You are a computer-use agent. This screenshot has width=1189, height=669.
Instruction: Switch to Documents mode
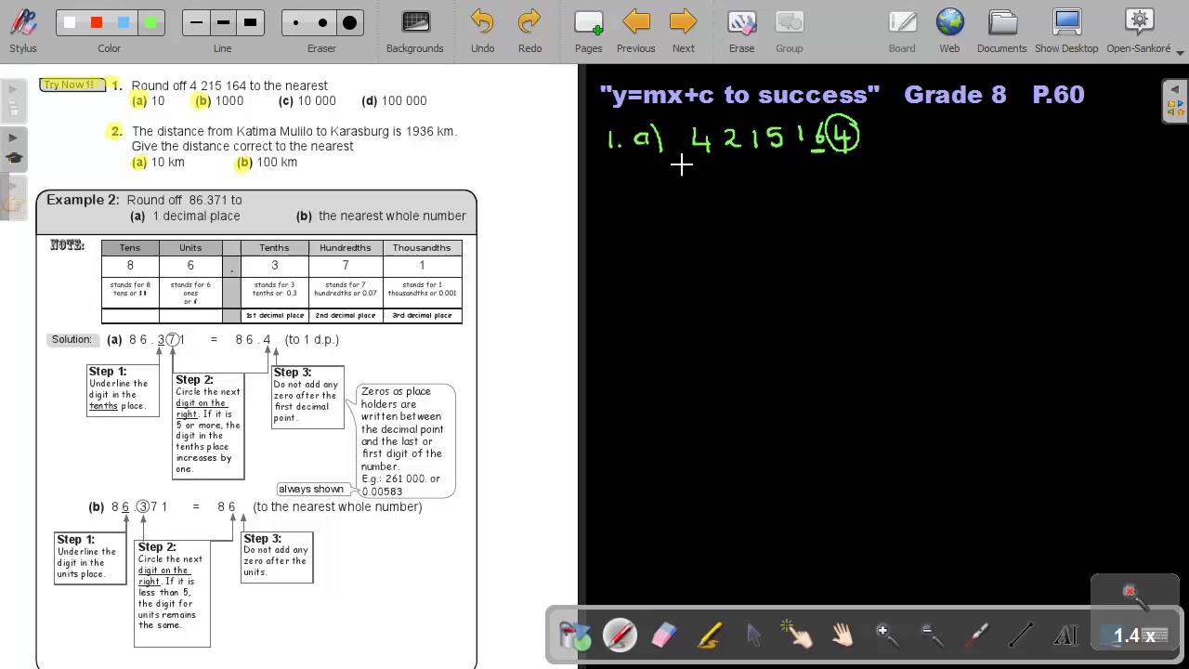click(x=1001, y=31)
